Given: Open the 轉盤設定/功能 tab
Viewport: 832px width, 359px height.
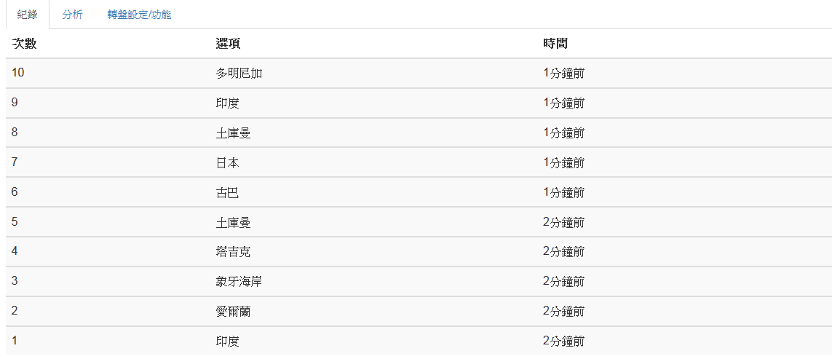Looking at the screenshot, I should click(139, 15).
